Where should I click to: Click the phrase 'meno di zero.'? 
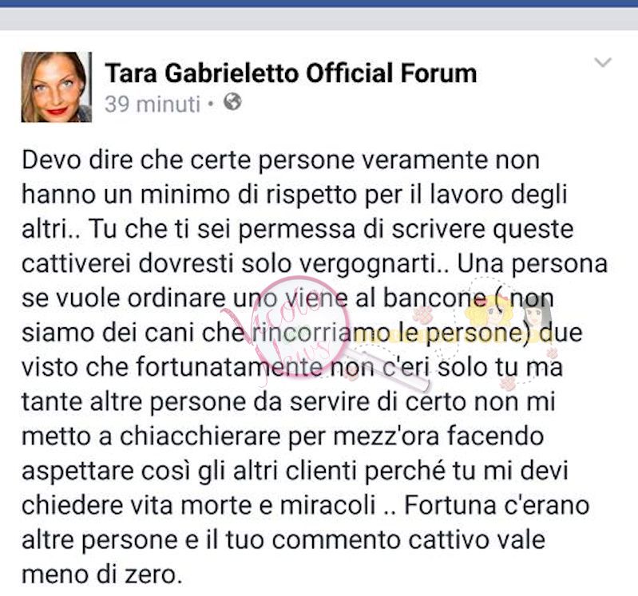pyautogui.click(x=101, y=574)
